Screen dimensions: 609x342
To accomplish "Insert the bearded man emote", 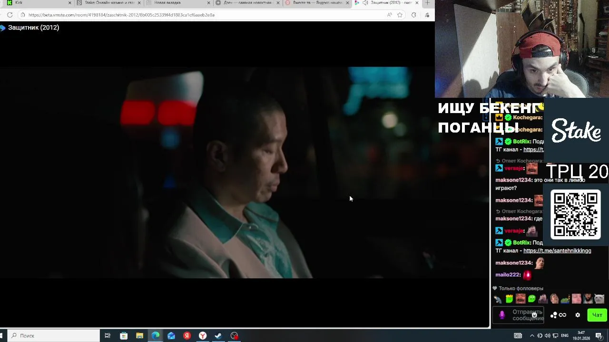I will tap(588, 299).
